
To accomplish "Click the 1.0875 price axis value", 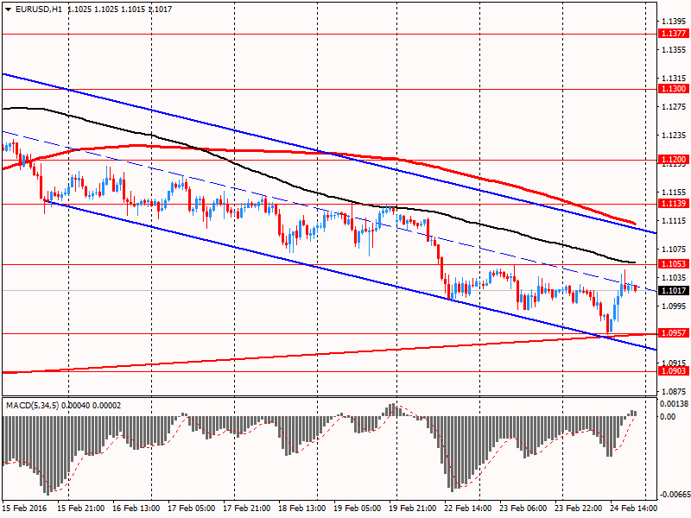I will (674, 392).
